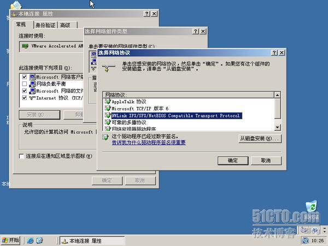Screen dimensions: 328x246
Task: Select AppleTalk 协议 in protocol list
Action: click(x=129, y=102)
